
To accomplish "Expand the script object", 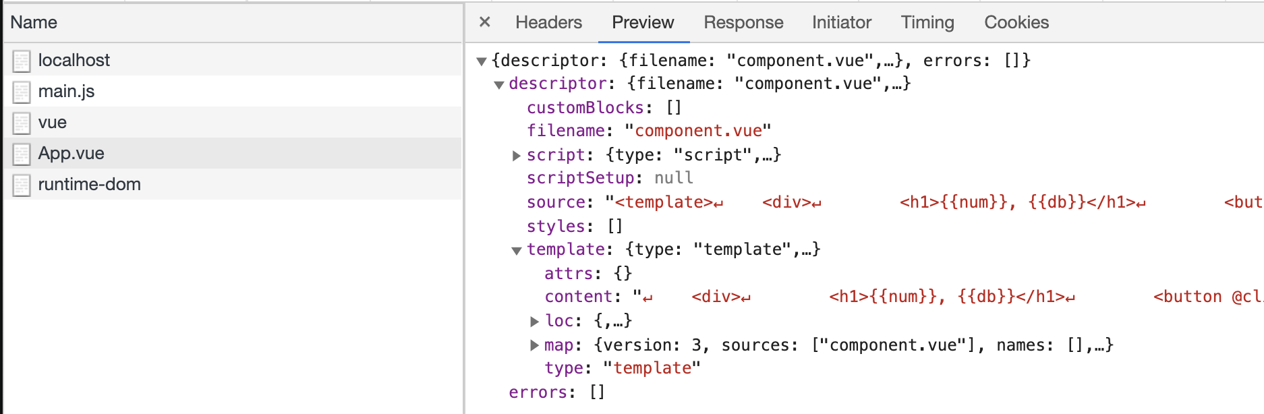I will (517, 156).
